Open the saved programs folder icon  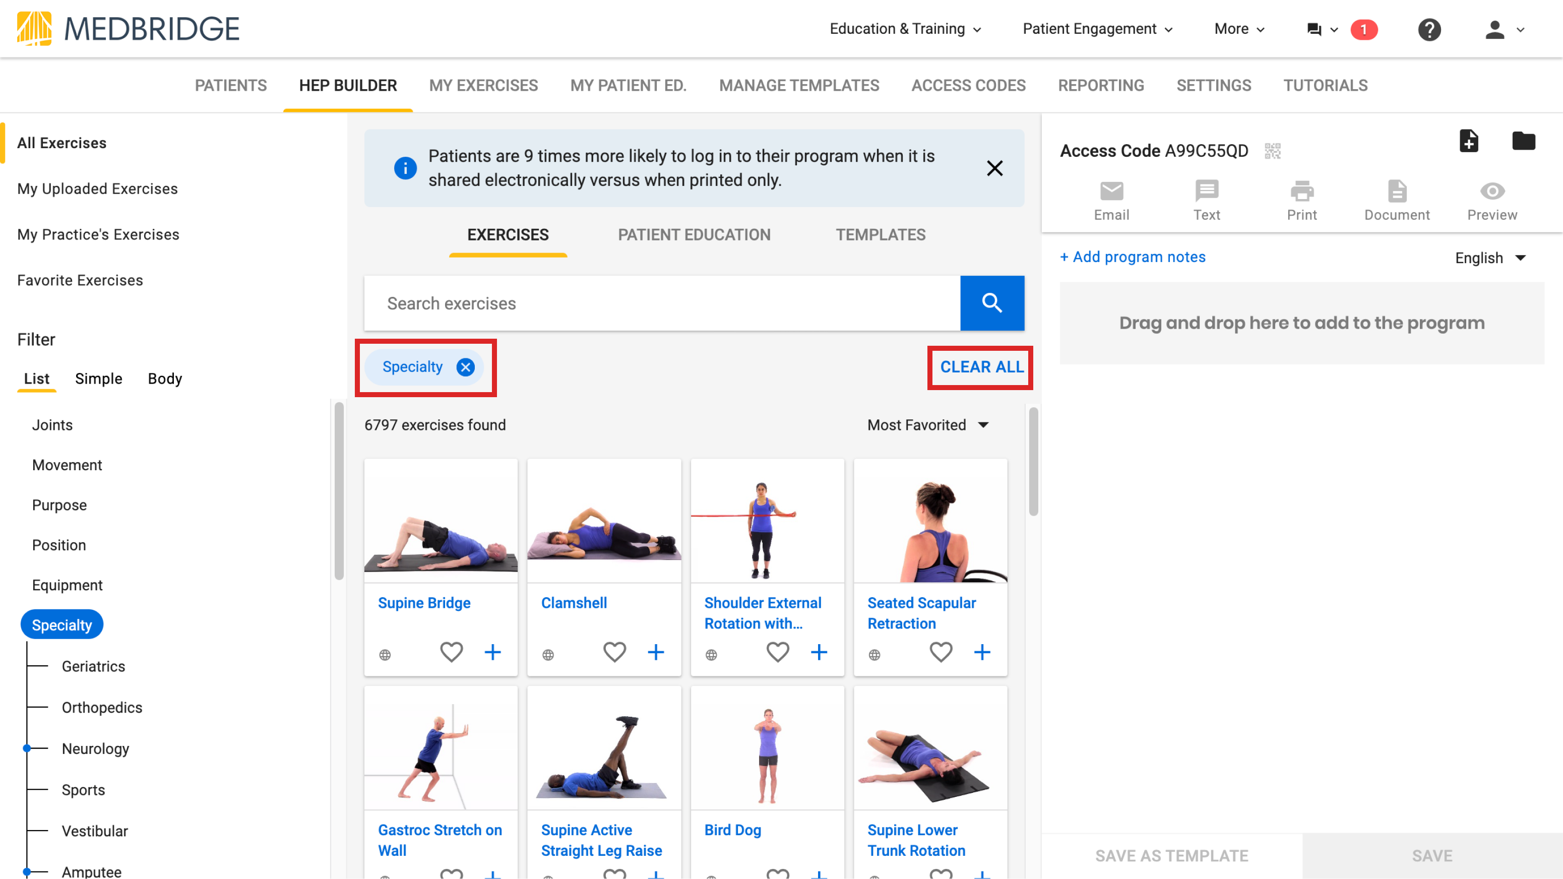pyautogui.click(x=1523, y=141)
